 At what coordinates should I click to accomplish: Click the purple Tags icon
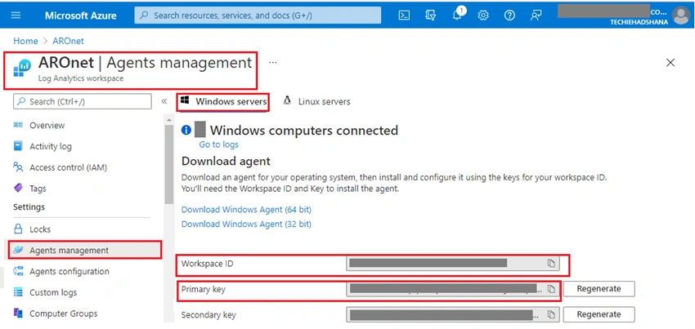click(18, 189)
